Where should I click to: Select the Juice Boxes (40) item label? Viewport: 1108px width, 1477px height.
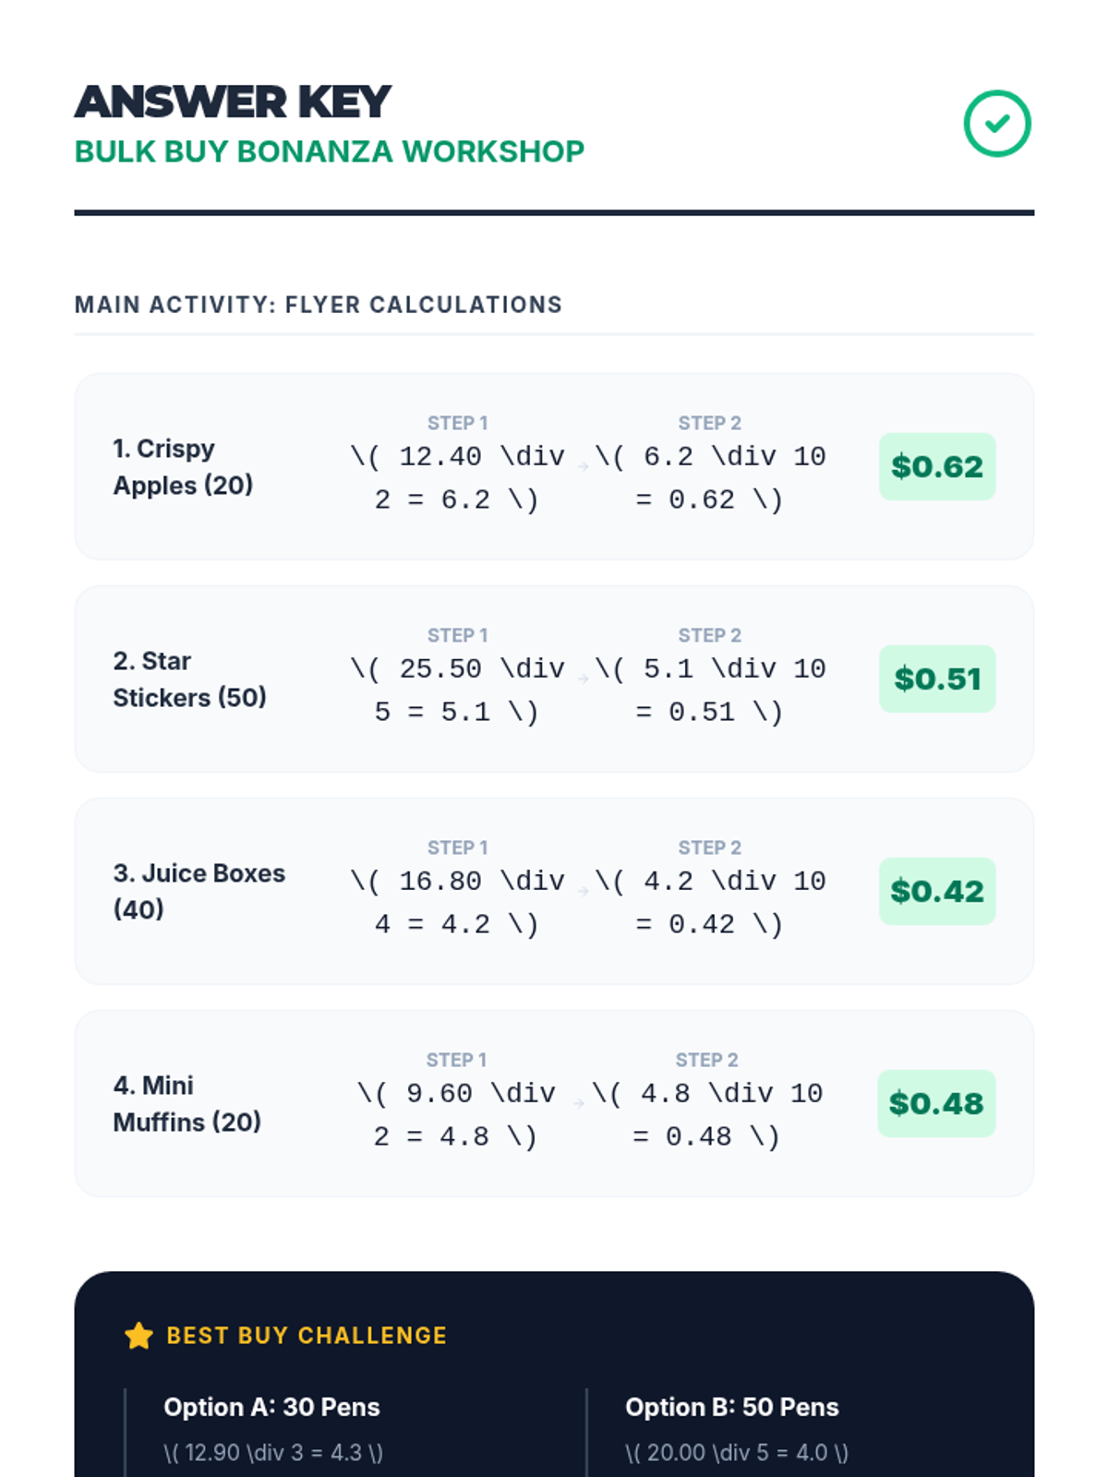point(199,892)
